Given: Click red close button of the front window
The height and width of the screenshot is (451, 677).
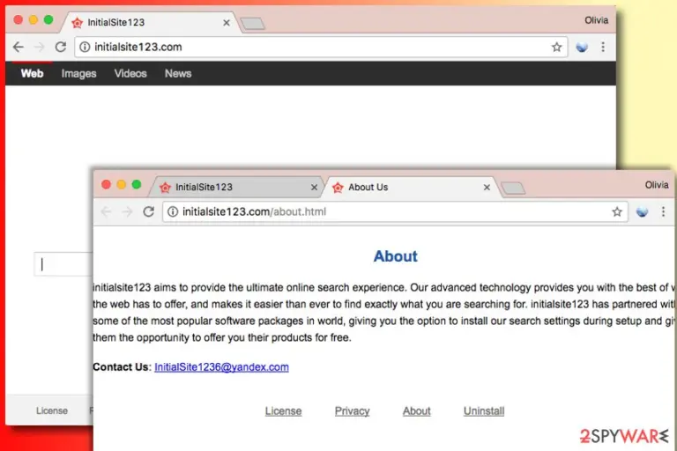Looking at the screenshot, I should pyautogui.click(x=106, y=185).
